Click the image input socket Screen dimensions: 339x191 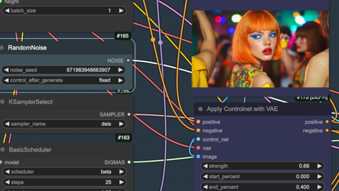(198, 157)
